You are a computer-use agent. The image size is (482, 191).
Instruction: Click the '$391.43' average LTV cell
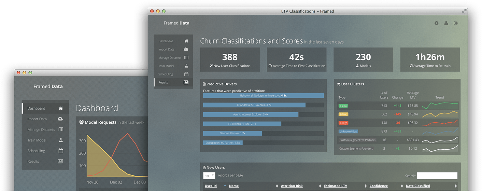point(413,140)
